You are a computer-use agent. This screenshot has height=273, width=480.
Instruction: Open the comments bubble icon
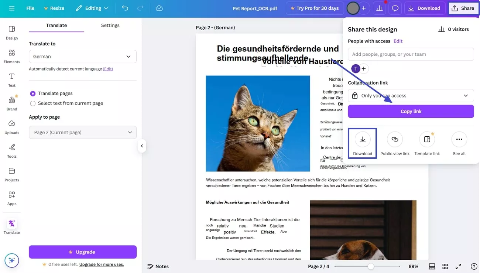click(395, 8)
